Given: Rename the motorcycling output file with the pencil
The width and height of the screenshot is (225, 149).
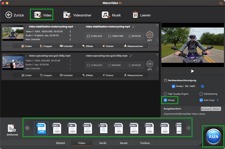Looking at the screenshot, I should tap(133, 27).
